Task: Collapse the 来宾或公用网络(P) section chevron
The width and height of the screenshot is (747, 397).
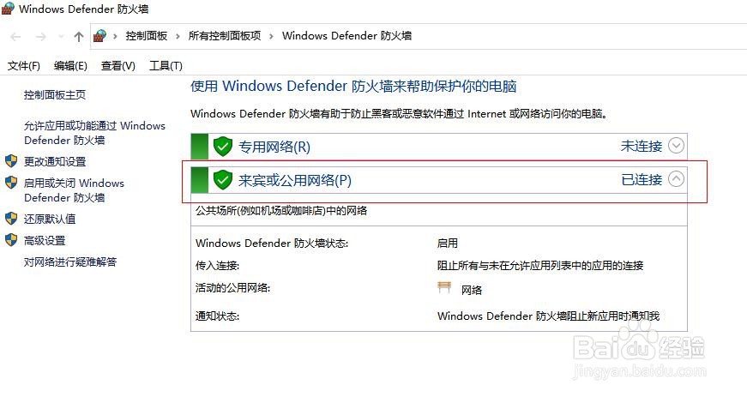Action: point(676,179)
